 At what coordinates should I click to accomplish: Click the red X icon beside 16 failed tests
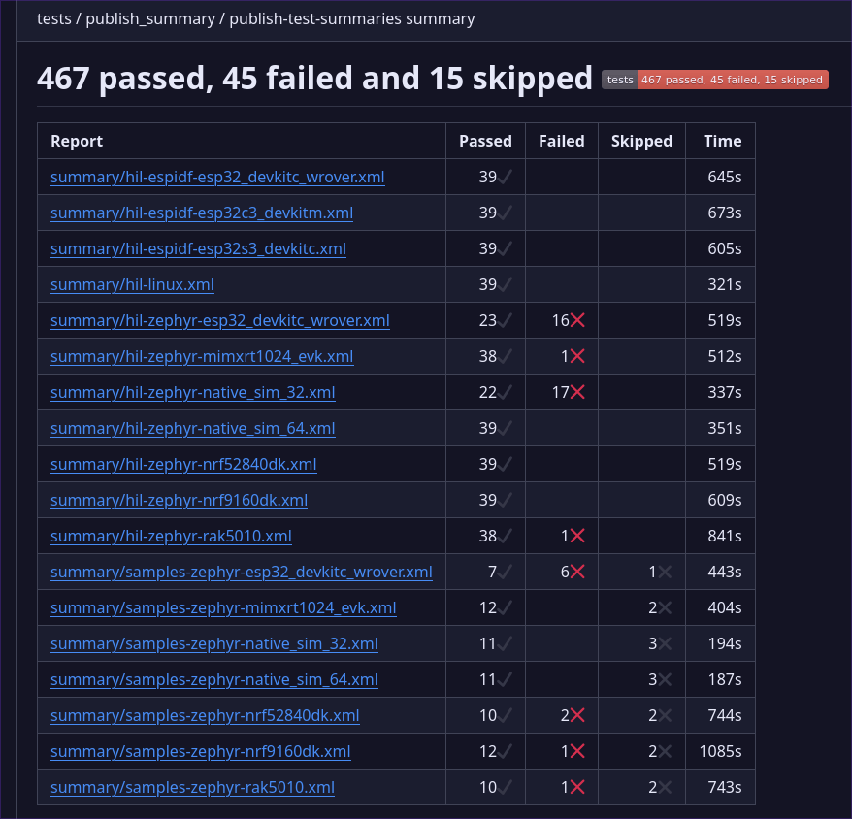point(578,320)
